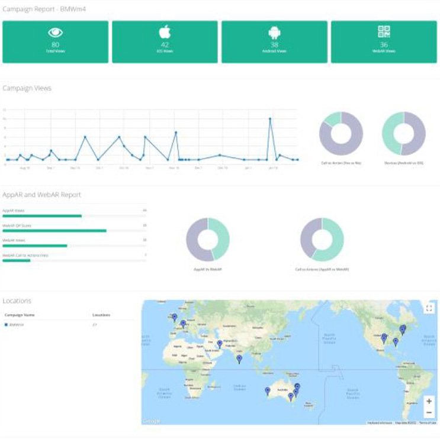This screenshot has height=439, width=440.
Task: Click the highest peak point on Campaign Views chart
Action: click(x=270, y=119)
